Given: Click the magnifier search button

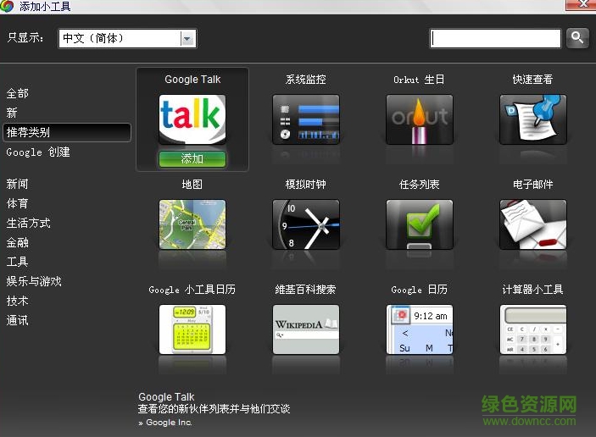Looking at the screenshot, I should click(x=577, y=38).
